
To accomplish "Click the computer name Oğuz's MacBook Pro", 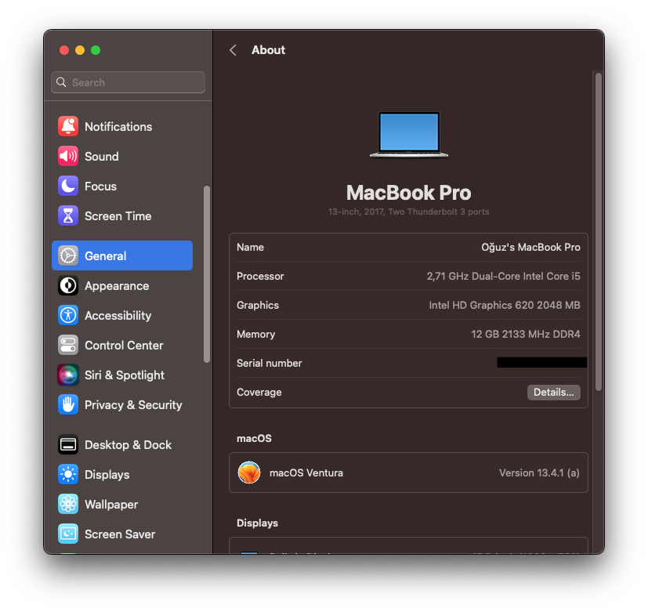I will pos(530,247).
